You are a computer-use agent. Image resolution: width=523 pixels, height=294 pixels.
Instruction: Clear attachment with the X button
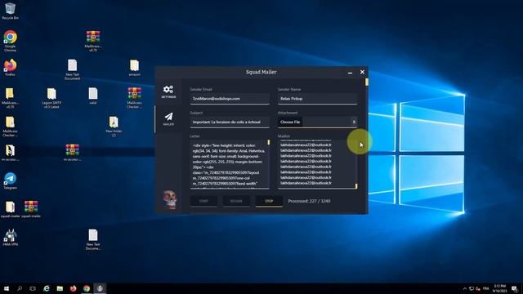click(x=354, y=122)
